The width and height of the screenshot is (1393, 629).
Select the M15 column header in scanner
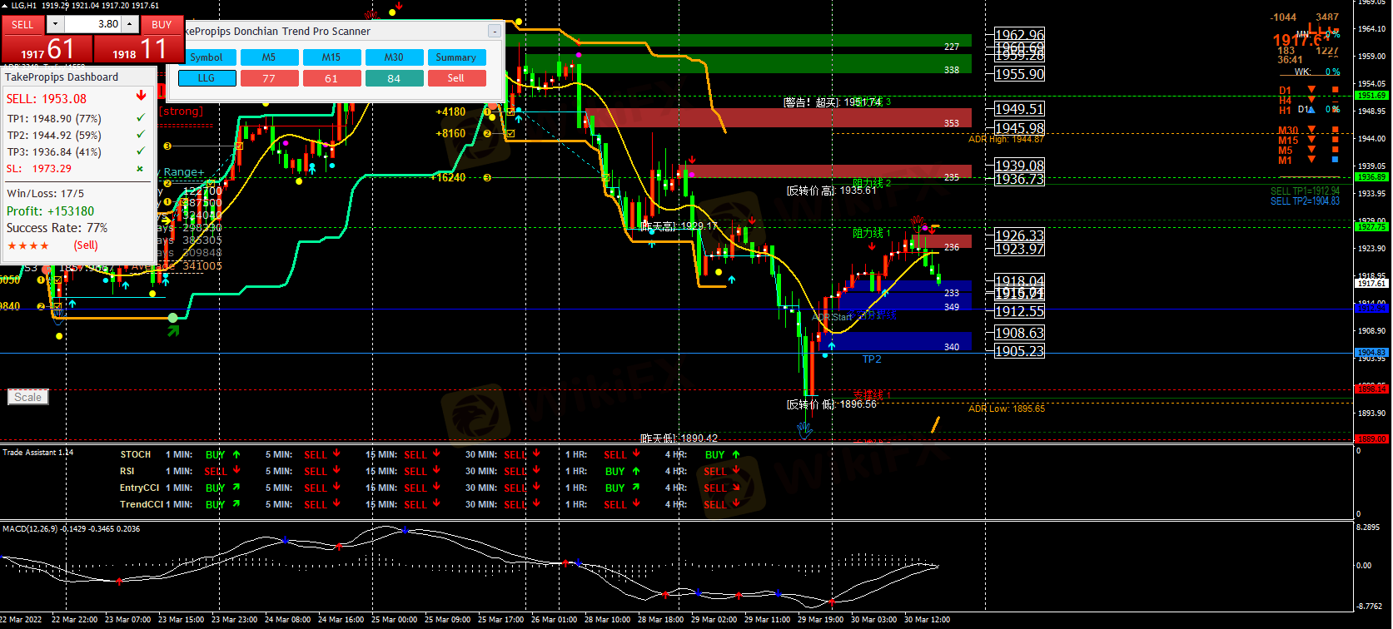click(x=331, y=57)
